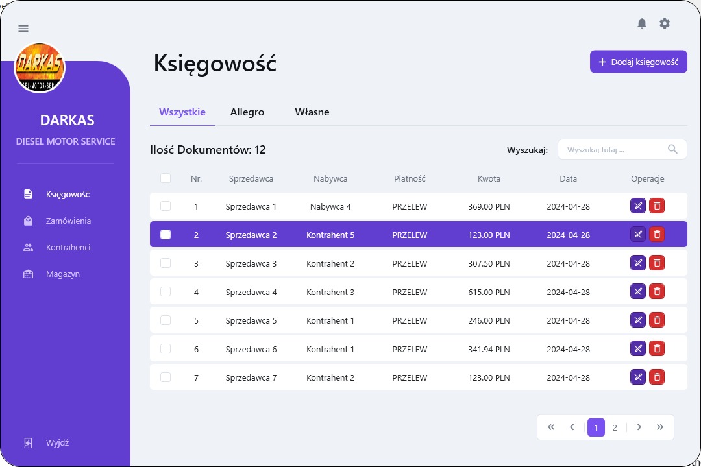
Task: Uncheck the highlighted Sprzedawca 2 row checkbox
Action: (x=166, y=234)
